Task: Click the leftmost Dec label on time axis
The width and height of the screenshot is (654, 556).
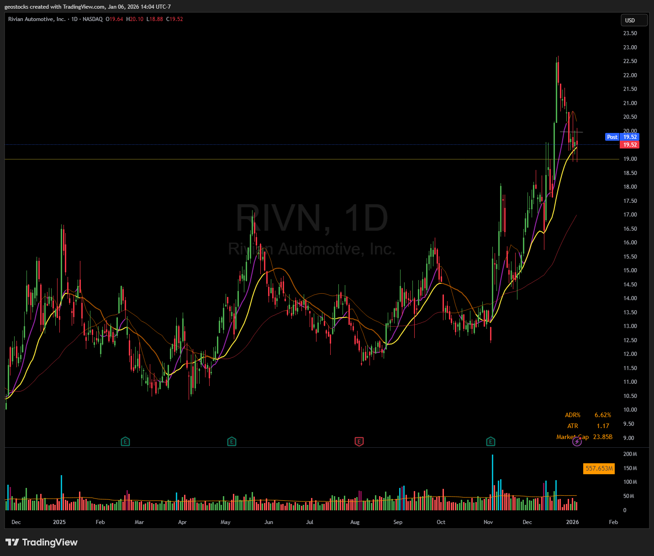Action: (16, 522)
